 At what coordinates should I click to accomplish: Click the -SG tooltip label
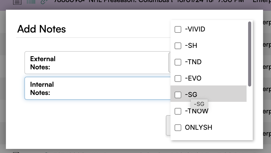[x=199, y=104]
